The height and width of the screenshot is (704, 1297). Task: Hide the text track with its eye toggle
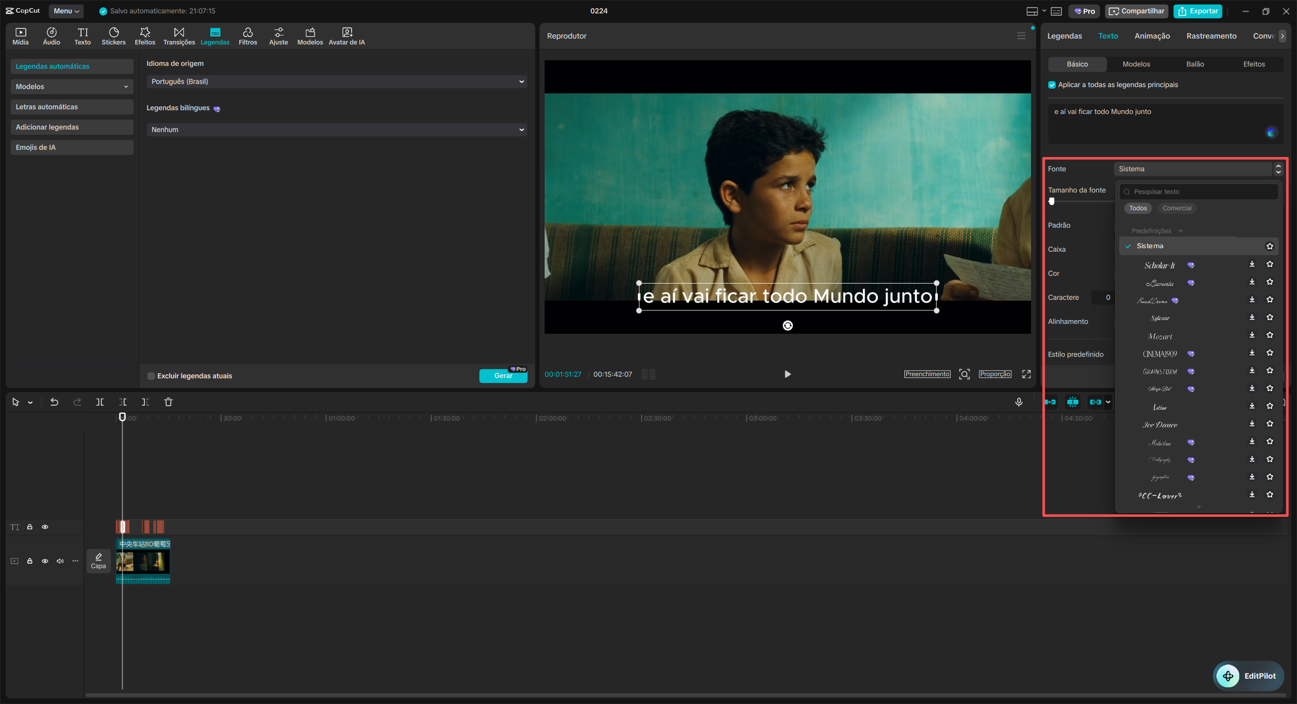point(45,527)
